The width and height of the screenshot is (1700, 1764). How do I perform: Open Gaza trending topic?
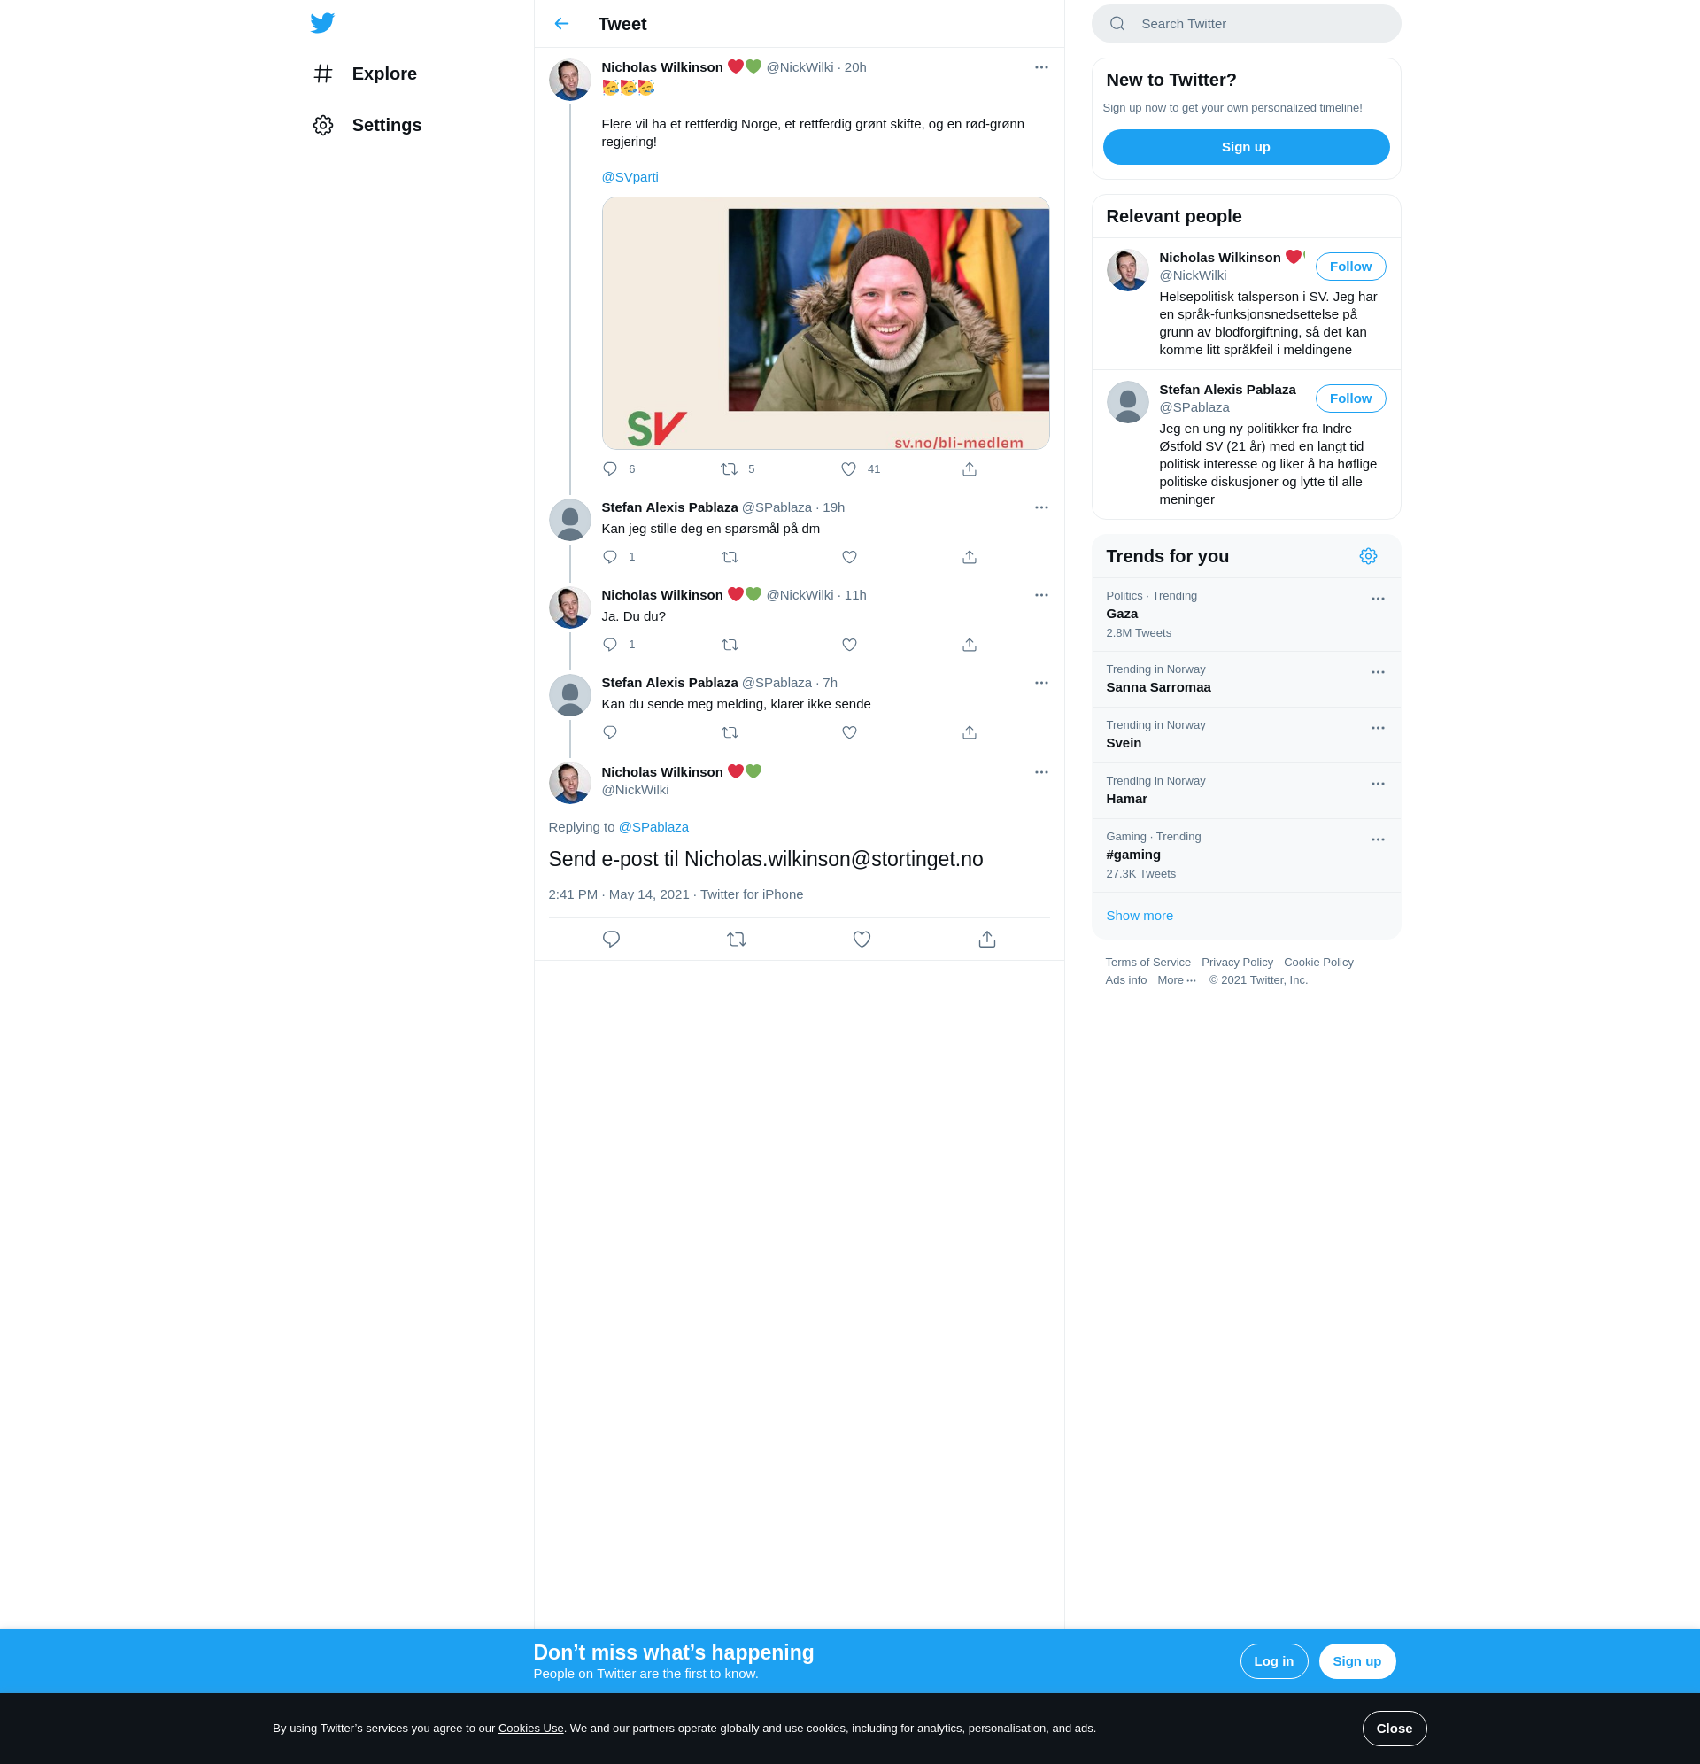tap(1246, 614)
